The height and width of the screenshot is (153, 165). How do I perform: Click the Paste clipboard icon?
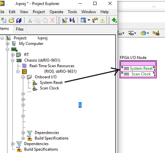[x=45, y=21]
